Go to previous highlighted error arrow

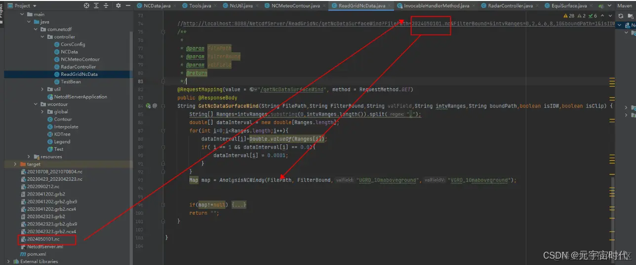pos(602,16)
